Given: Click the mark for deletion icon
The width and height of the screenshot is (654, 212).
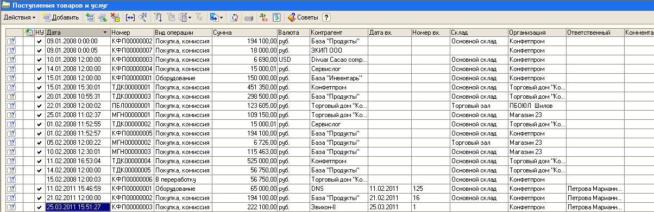Looking at the screenshot, I should 115,17.
